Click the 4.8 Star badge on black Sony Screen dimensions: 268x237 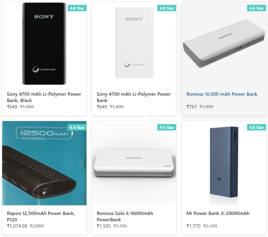point(77,8)
